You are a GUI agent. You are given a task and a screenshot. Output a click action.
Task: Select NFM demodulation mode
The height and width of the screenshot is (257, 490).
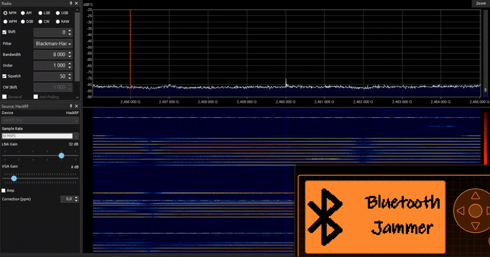(x=6, y=13)
